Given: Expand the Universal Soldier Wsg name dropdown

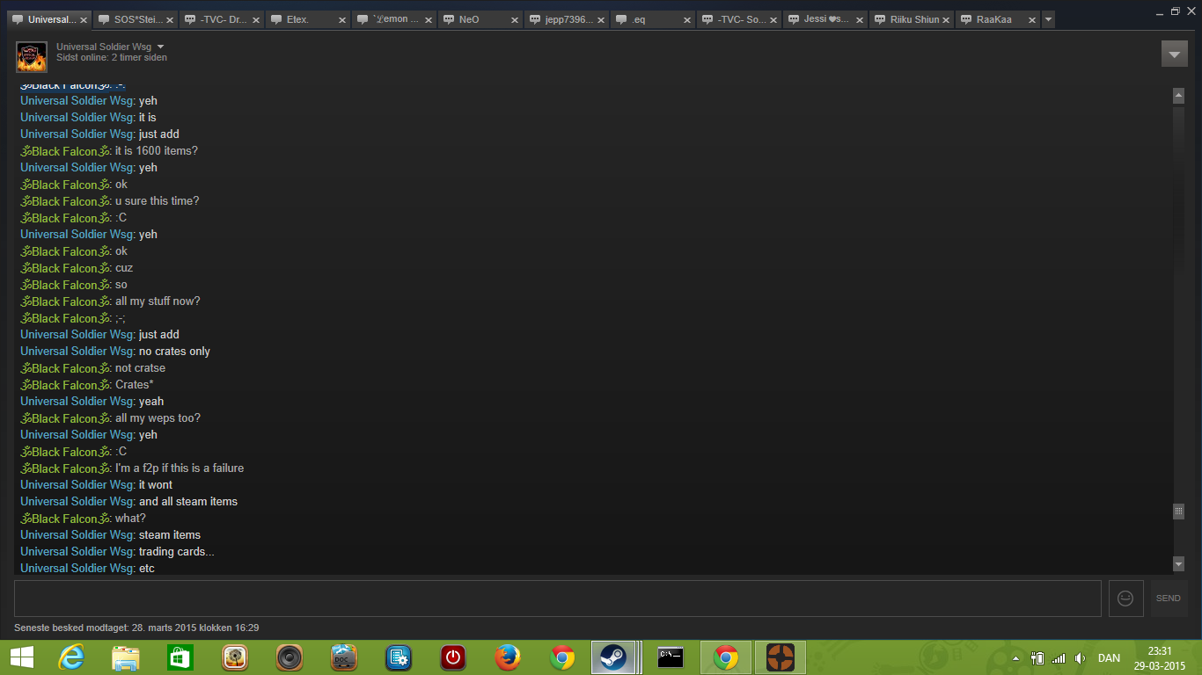Looking at the screenshot, I should tap(160, 47).
